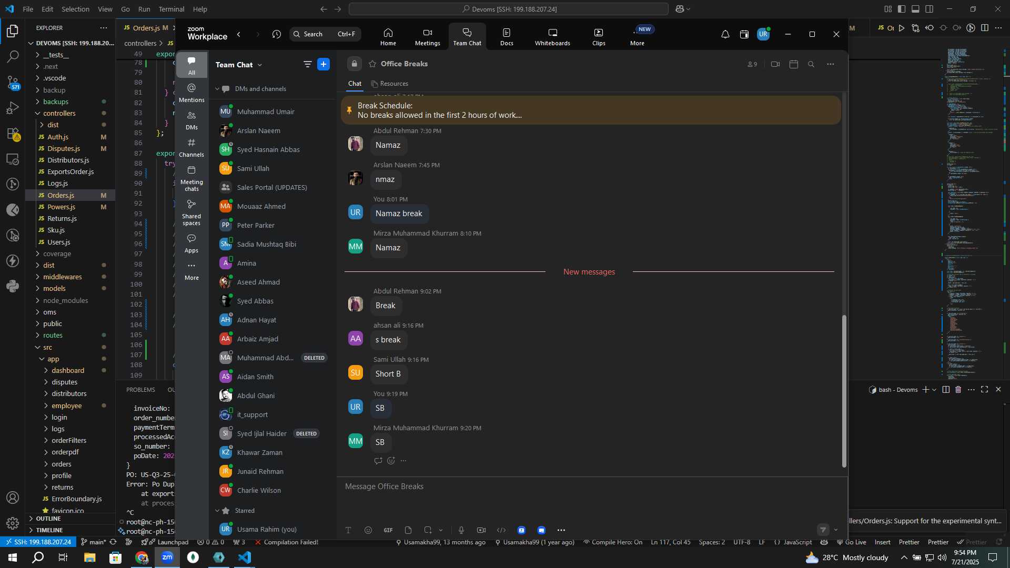This screenshot has height=568, width=1010.
Task: Open VS Code Extensions view
Action: point(13,134)
